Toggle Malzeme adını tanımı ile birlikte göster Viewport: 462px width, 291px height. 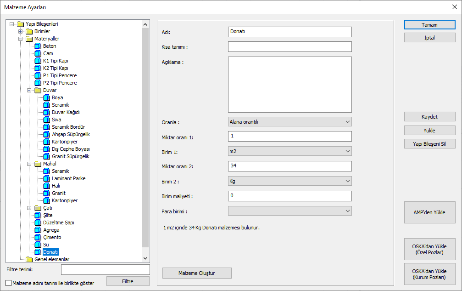[9, 283]
